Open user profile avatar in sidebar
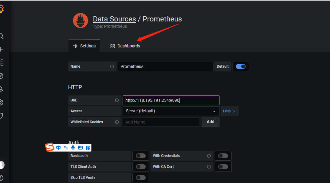330x183 pixels. pos(2,165)
